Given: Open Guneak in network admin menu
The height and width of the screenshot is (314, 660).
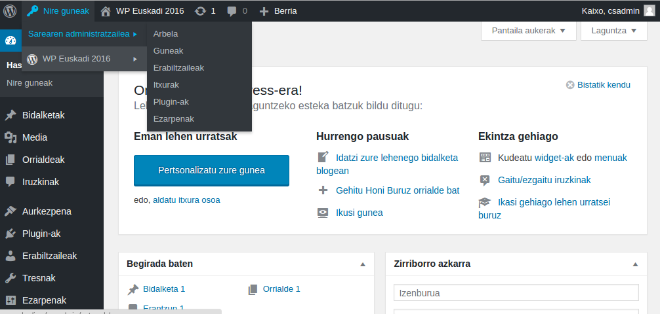Looking at the screenshot, I should coord(169,51).
